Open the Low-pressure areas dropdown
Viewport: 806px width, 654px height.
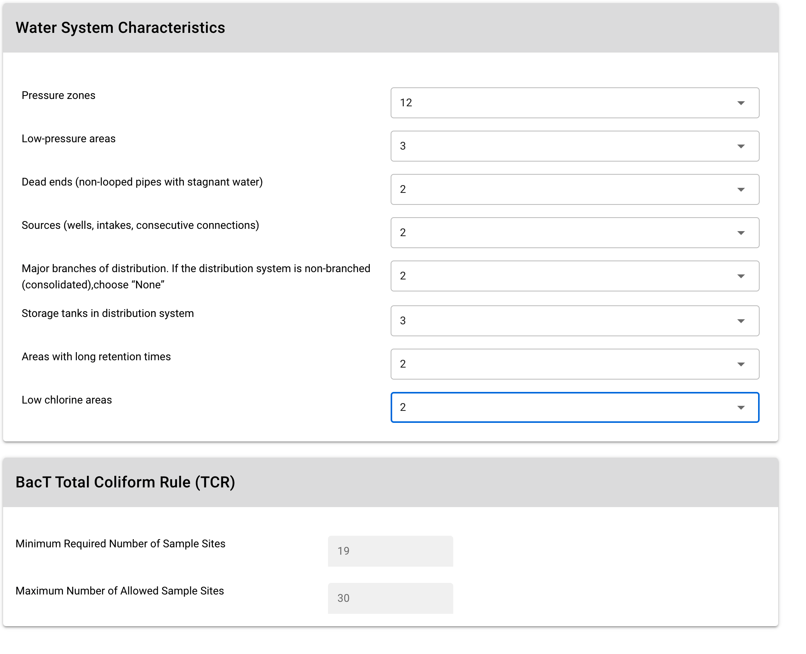(575, 146)
